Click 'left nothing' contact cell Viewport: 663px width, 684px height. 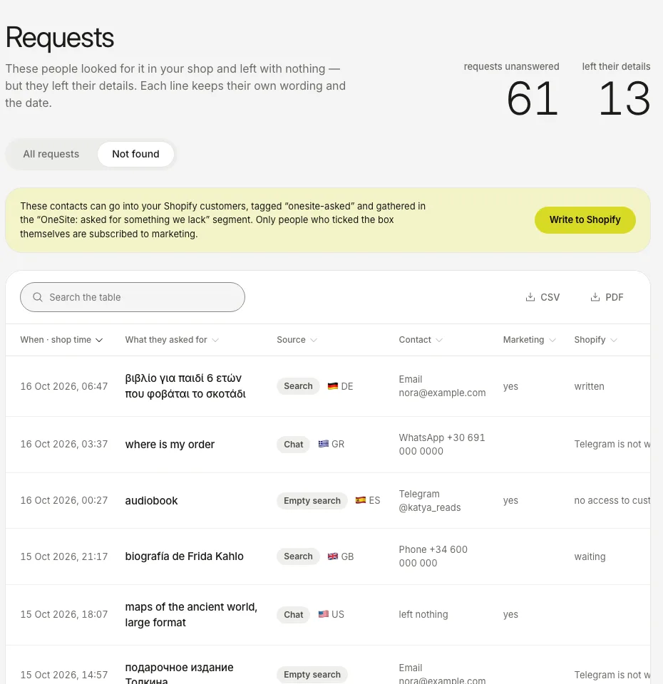pyautogui.click(x=423, y=614)
